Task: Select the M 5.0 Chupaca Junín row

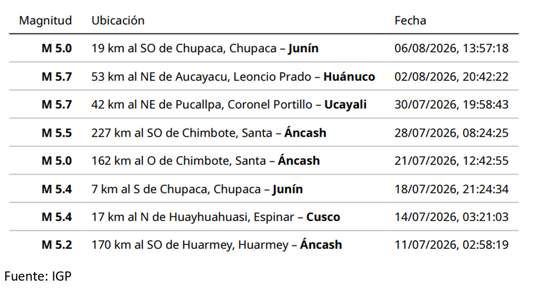Action: pyautogui.click(x=263, y=48)
